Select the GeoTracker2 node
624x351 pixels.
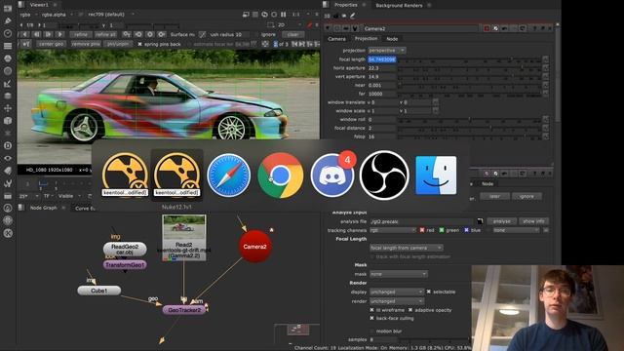184,310
